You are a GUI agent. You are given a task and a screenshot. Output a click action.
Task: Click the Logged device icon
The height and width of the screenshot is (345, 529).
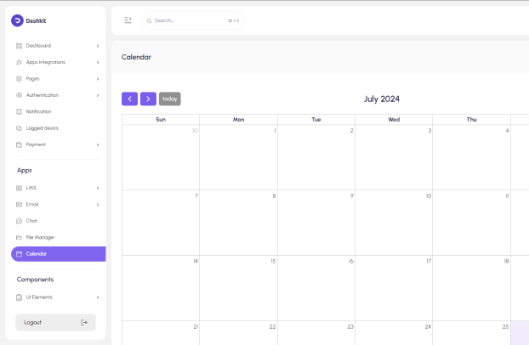coord(19,128)
